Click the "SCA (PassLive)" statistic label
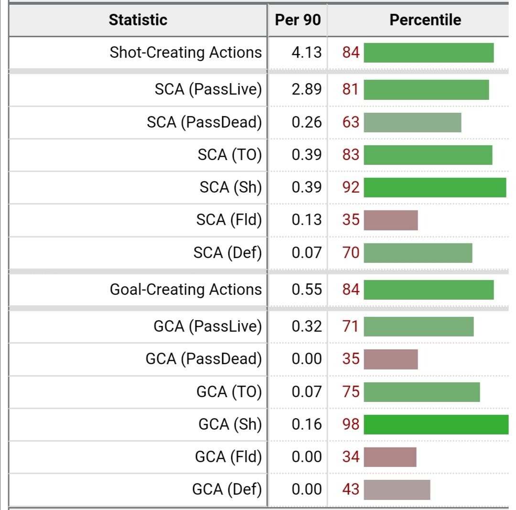The width and height of the screenshot is (516, 510). tap(208, 89)
